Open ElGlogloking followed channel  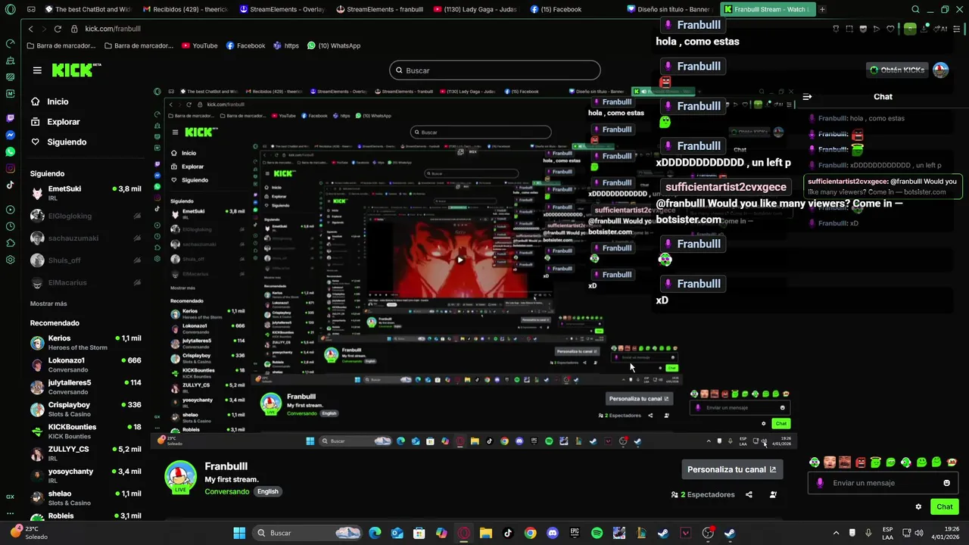click(x=86, y=216)
